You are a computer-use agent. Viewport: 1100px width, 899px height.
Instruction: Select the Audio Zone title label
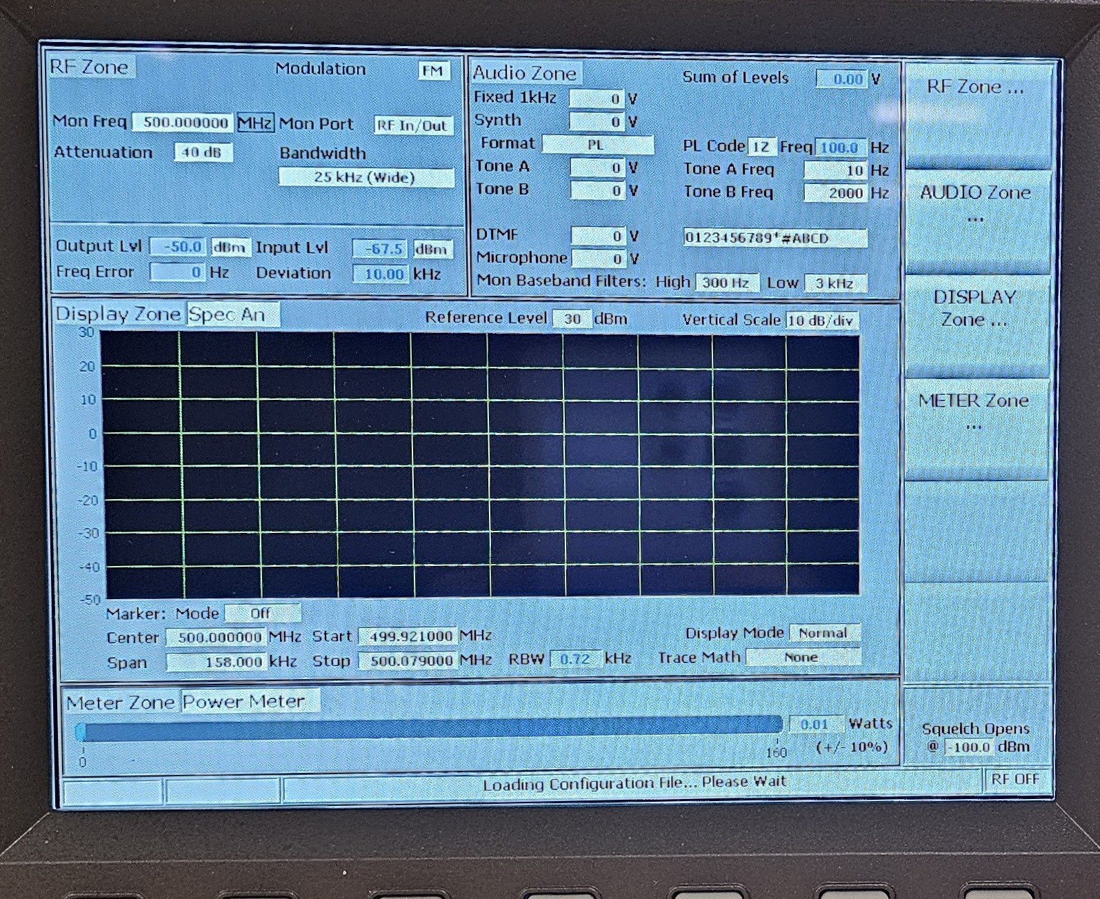(x=526, y=72)
